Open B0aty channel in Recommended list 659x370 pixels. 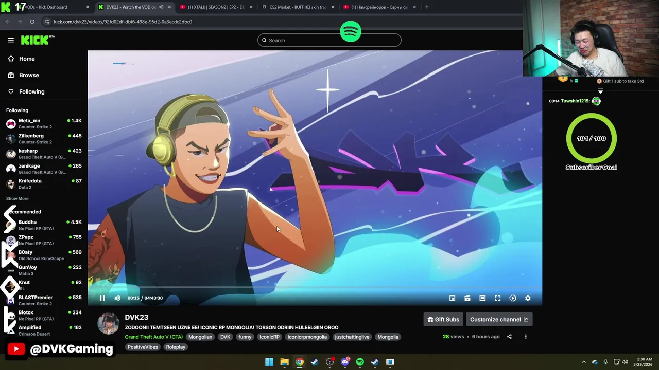point(44,255)
